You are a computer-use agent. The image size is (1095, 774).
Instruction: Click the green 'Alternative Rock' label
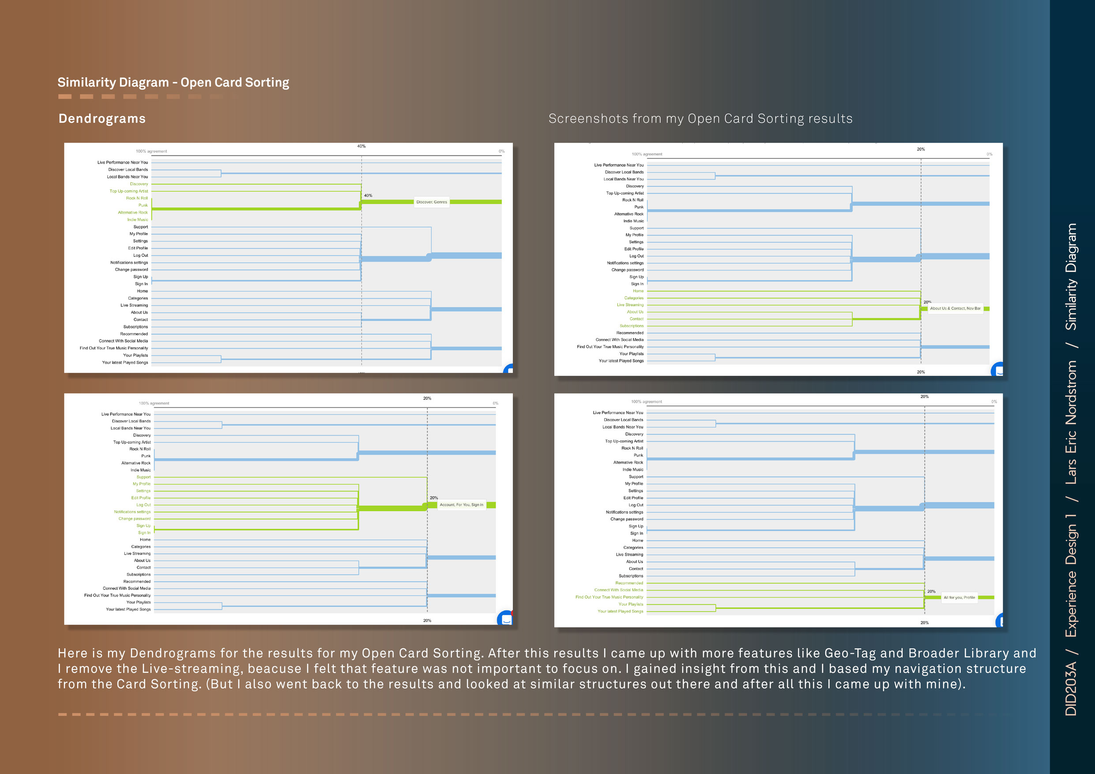point(133,213)
